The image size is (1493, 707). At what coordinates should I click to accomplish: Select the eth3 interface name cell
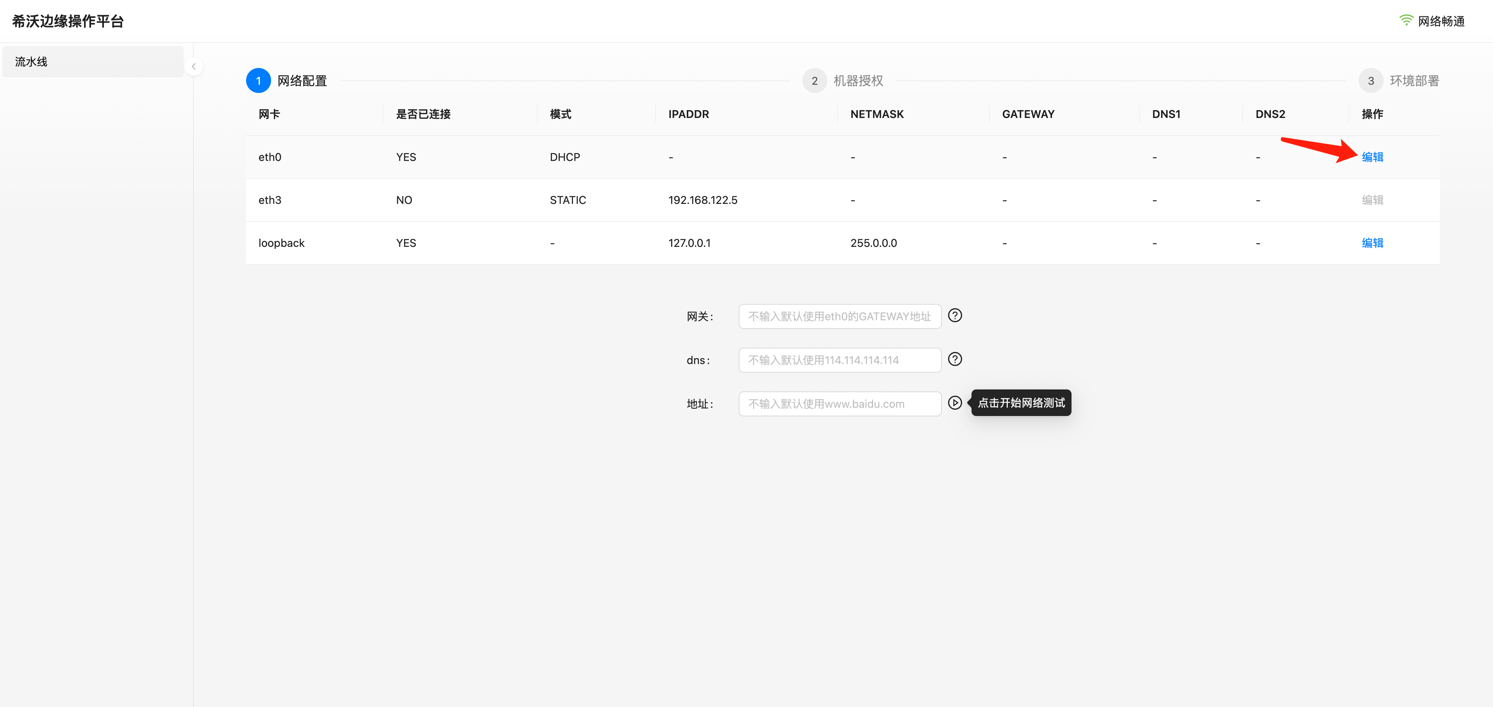270,200
